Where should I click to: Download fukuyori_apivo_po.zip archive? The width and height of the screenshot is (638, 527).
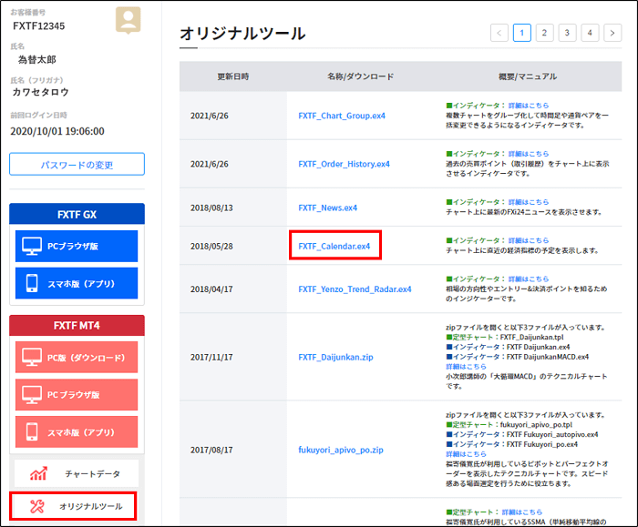tap(341, 450)
